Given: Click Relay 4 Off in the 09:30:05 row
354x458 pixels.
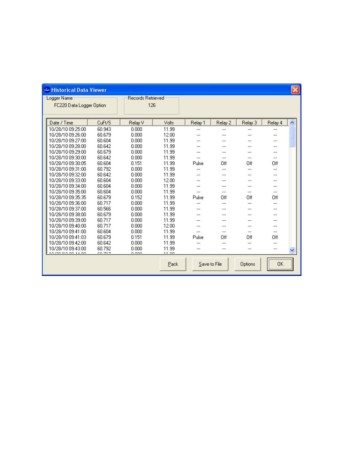Looking at the screenshot, I should (275, 163).
